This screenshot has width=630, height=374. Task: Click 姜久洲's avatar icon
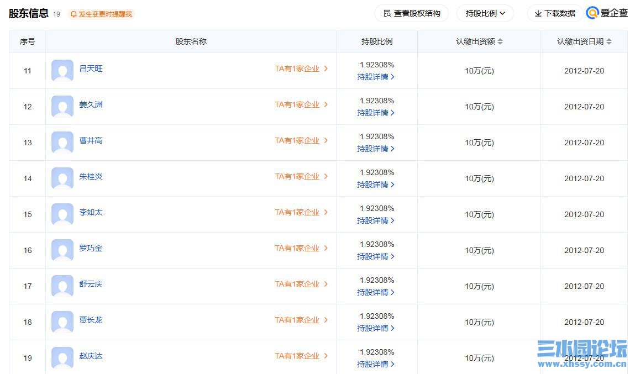pyautogui.click(x=62, y=107)
